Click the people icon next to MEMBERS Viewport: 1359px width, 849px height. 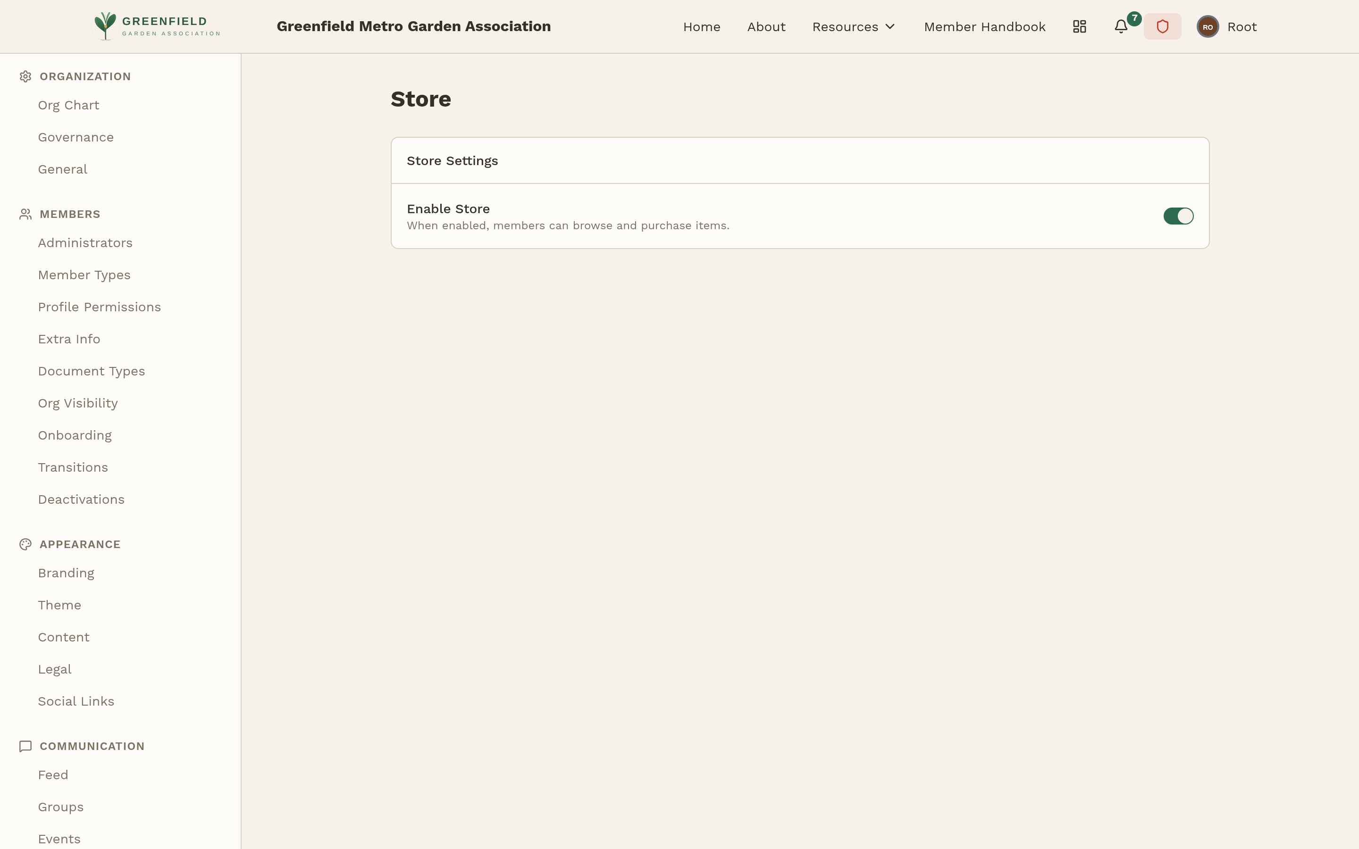click(x=25, y=213)
